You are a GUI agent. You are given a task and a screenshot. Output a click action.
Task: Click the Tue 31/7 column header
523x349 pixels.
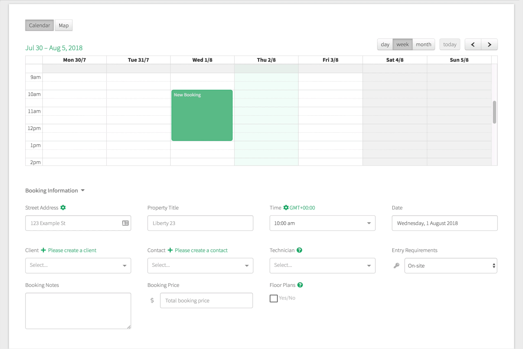(x=139, y=60)
